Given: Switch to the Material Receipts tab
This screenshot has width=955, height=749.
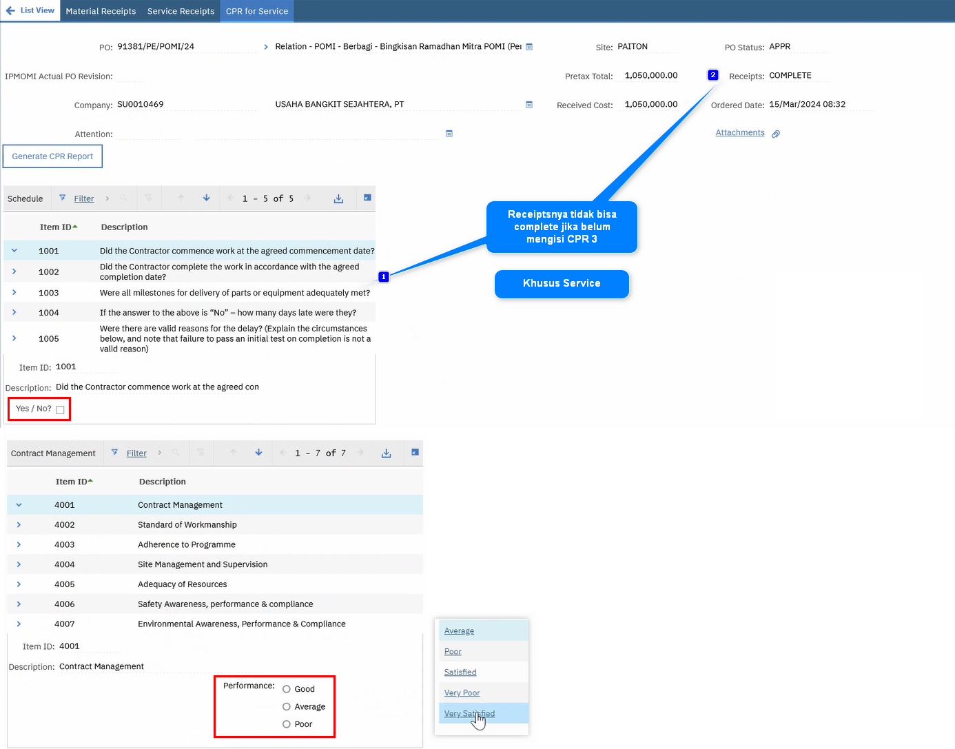Looking at the screenshot, I should click(101, 11).
